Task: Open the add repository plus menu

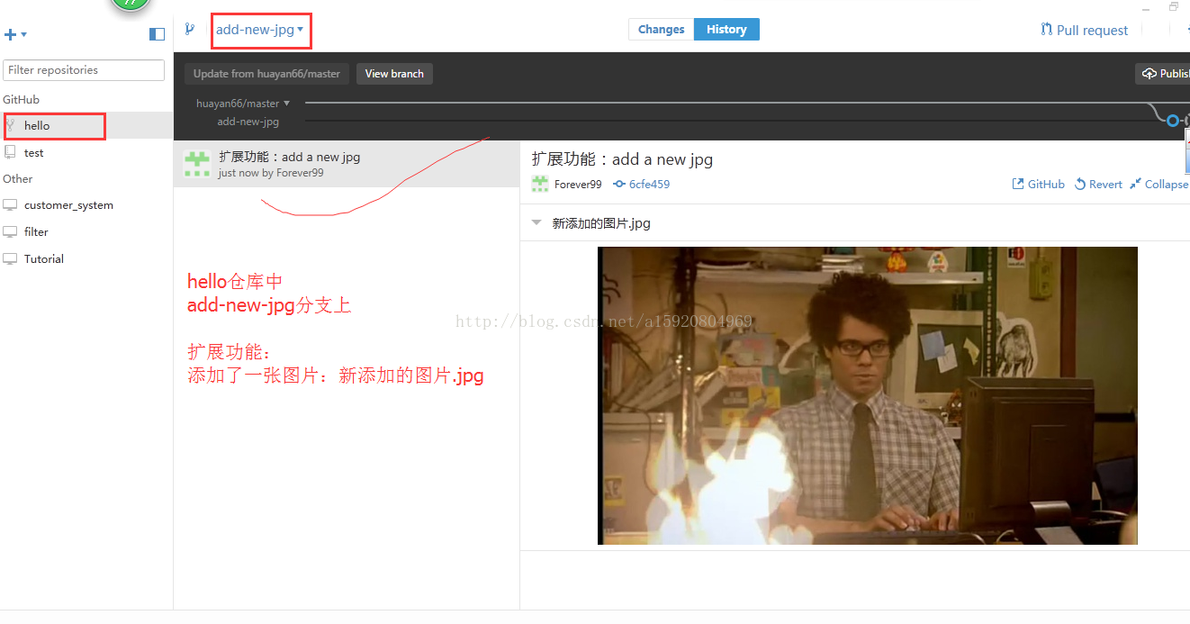Action: tap(15, 34)
